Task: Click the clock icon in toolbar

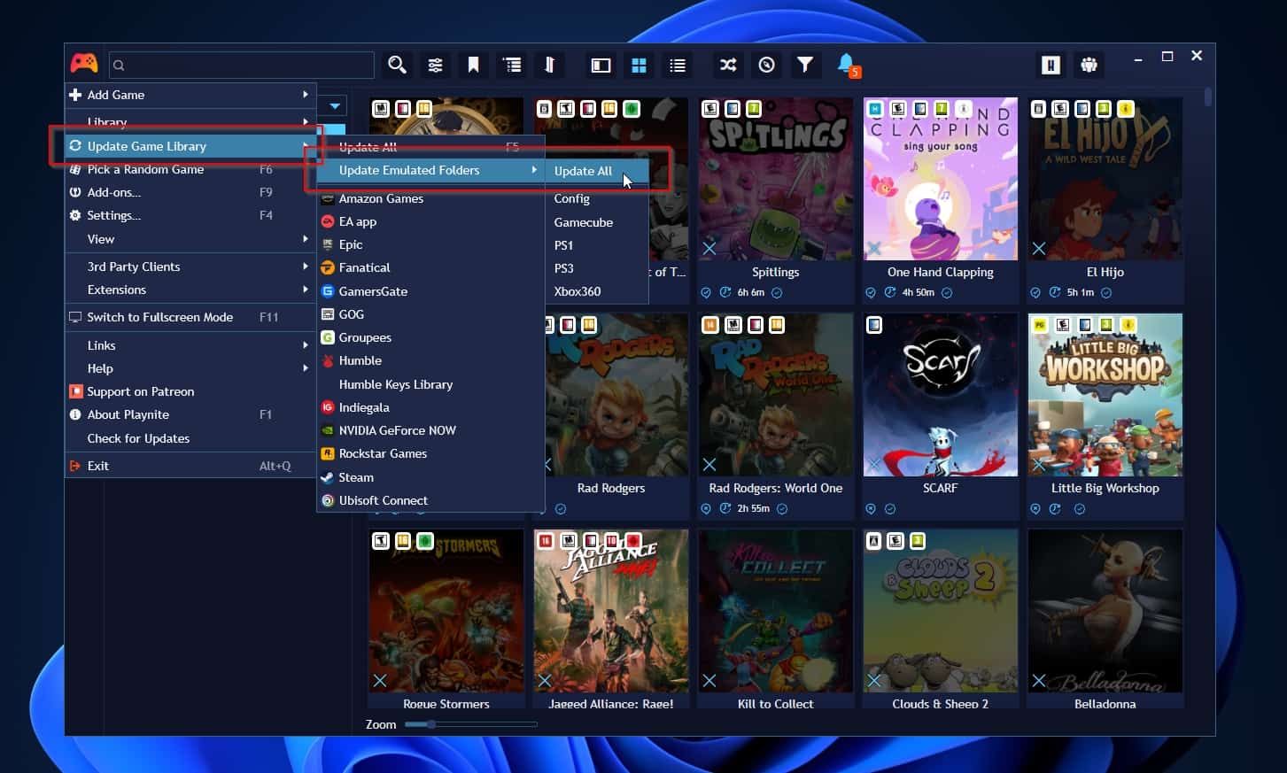Action: 767,65
